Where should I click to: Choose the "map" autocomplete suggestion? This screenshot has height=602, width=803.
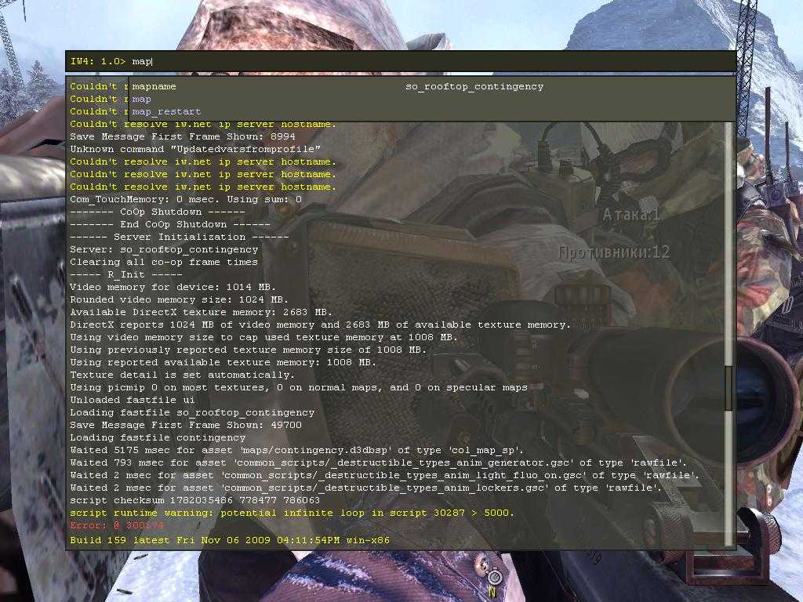point(142,100)
